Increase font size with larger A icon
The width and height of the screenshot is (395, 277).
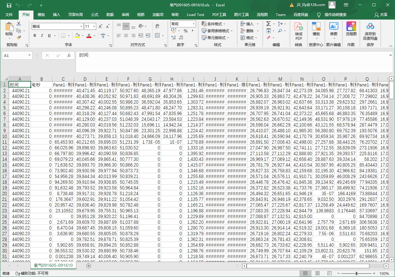click(x=100, y=26)
